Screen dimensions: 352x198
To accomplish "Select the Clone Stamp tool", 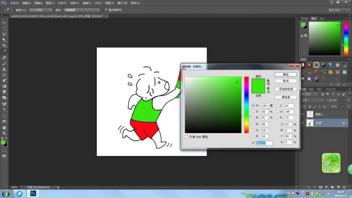I will tap(4, 69).
